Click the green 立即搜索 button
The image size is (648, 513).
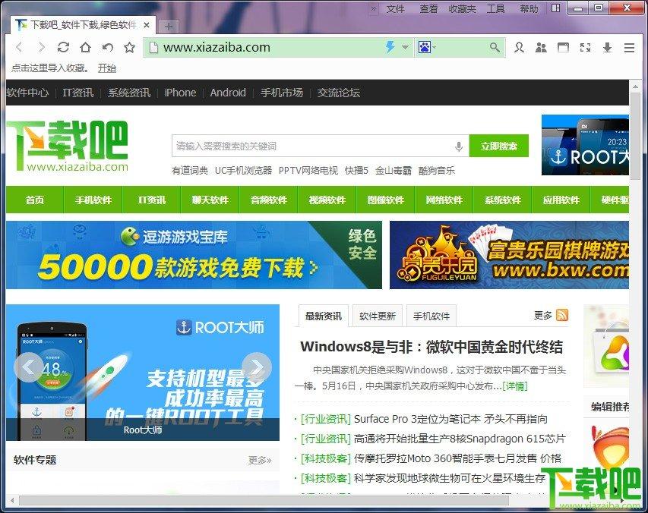[x=499, y=146]
